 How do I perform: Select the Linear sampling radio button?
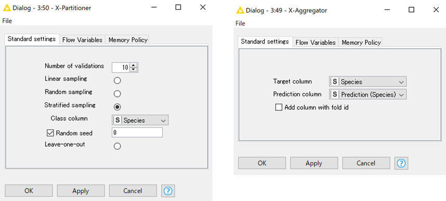click(117, 81)
